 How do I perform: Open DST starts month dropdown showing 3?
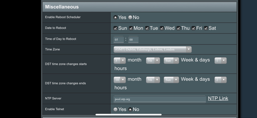120,60
